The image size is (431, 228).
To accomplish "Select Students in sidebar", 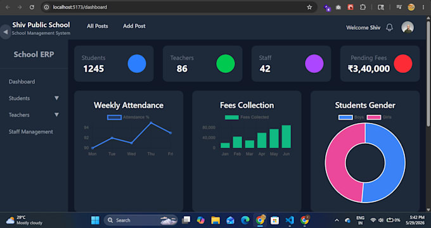I will pyautogui.click(x=19, y=98).
